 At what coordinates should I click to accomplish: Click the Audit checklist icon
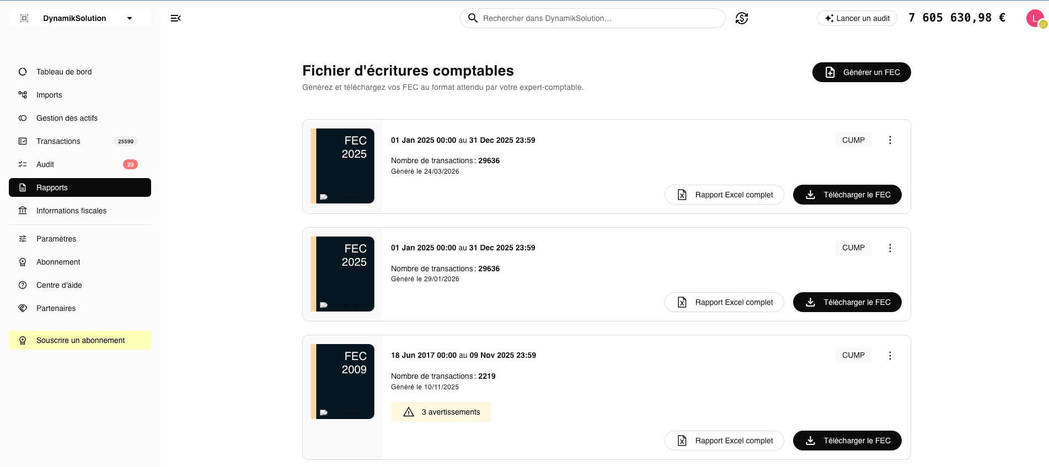pyautogui.click(x=23, y=164)
